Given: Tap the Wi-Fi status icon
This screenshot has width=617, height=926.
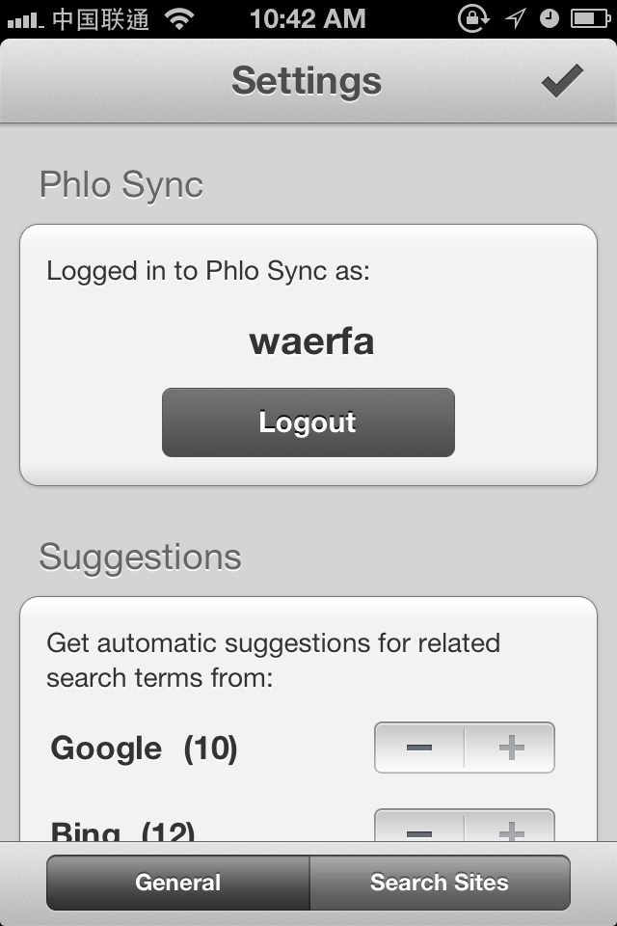Looking at the screenshot, I should [179, 19].
